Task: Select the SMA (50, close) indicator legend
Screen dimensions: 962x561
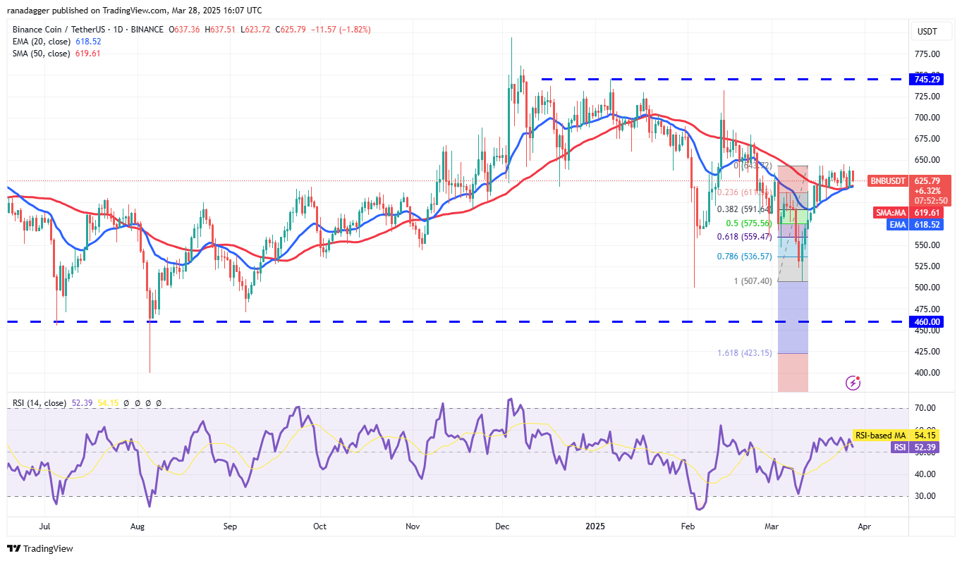Action: [39, 54]
